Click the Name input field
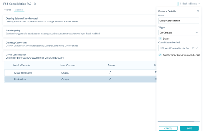Image resolution: width=203 pixels, height=131 pixels. [179, 21]
